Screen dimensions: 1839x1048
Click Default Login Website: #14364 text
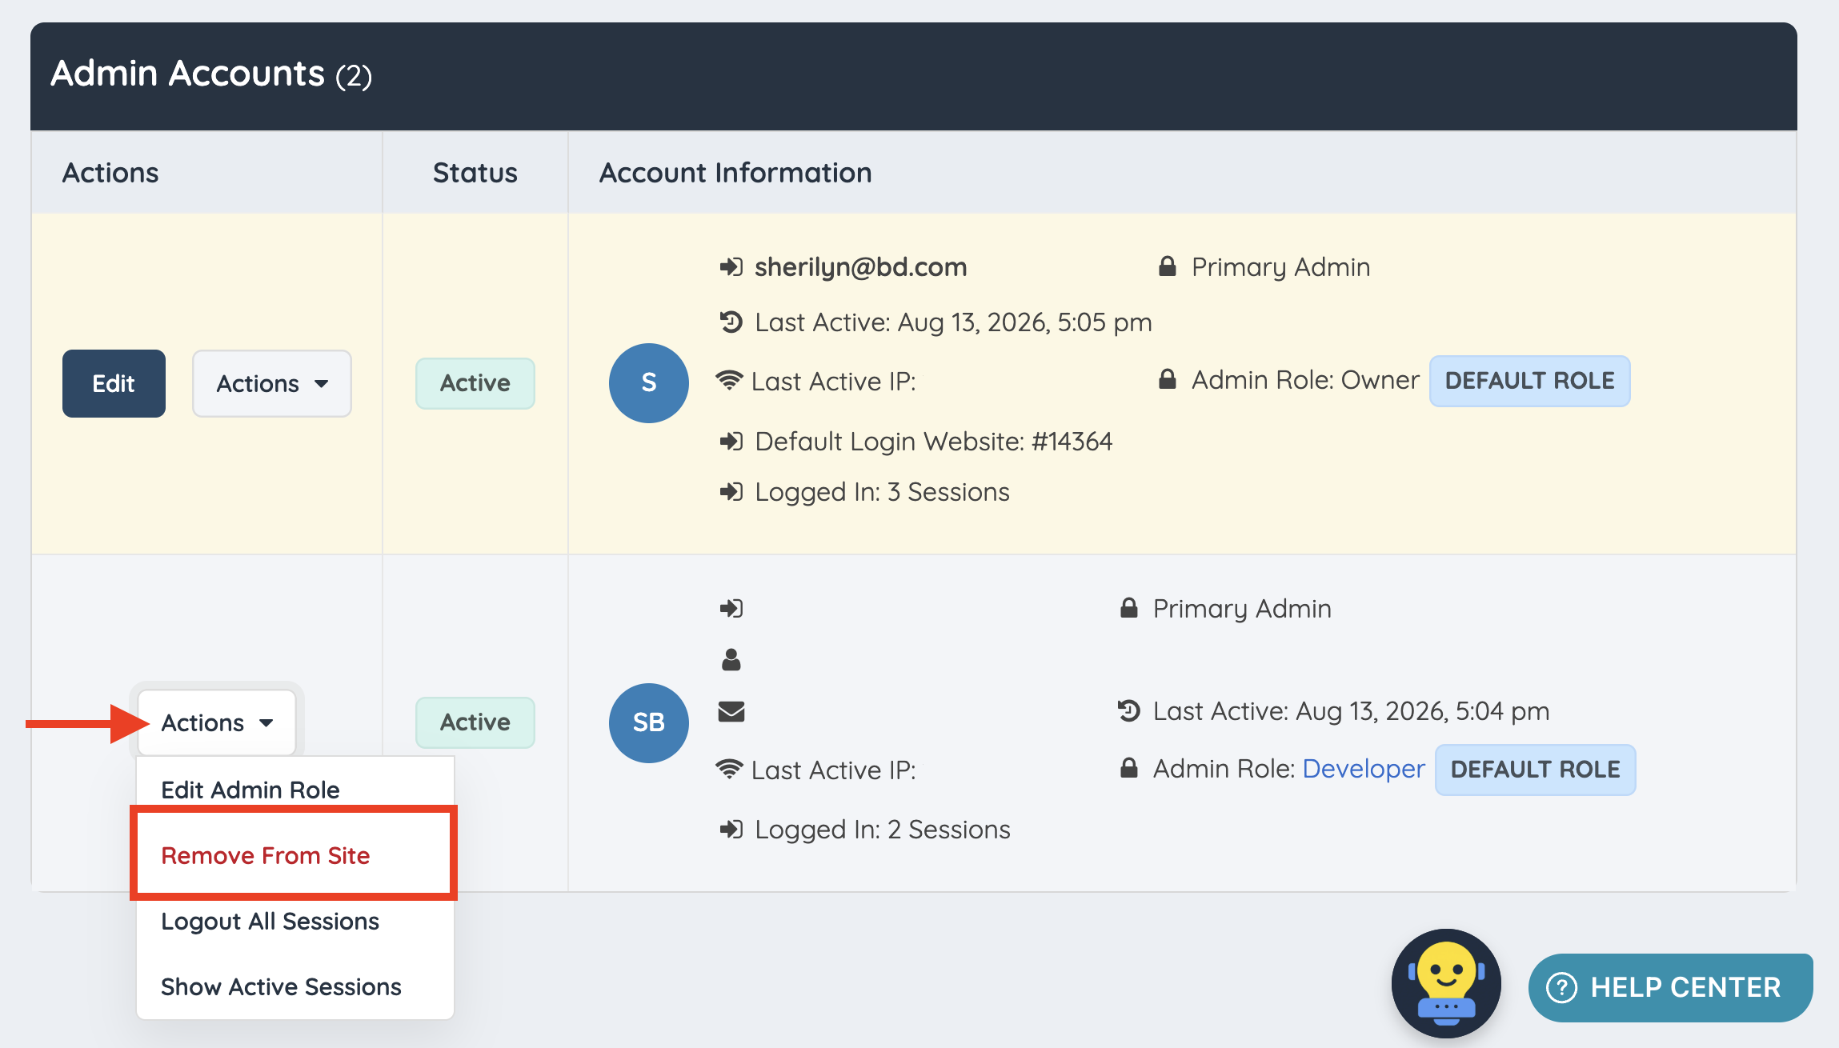coord(933,441)
